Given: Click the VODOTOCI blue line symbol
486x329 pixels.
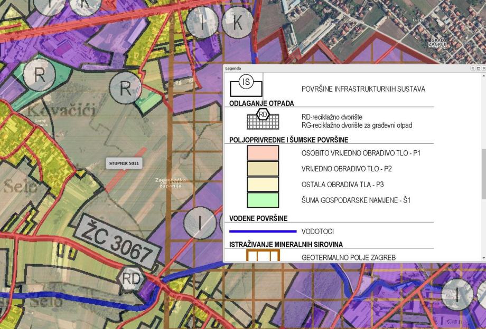Looking at the screenshot, I should point(263,231).
